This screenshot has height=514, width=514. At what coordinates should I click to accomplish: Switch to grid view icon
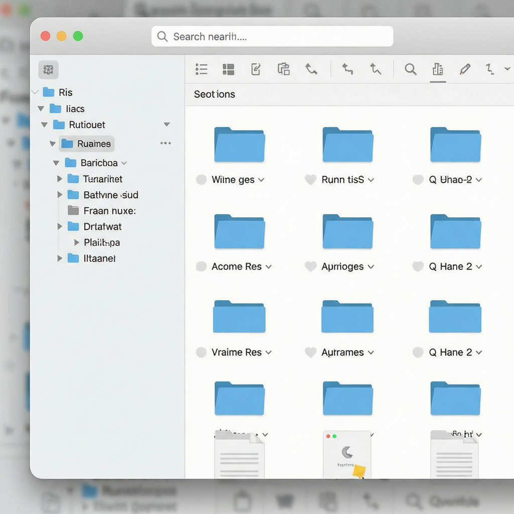pos(228,69)
